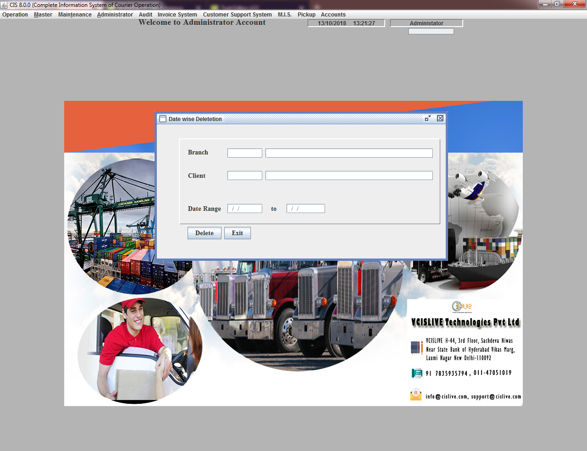This screenshot has height=451, width=587.
Task: Open the Accounts menu
Action: (x=333, y=15)
